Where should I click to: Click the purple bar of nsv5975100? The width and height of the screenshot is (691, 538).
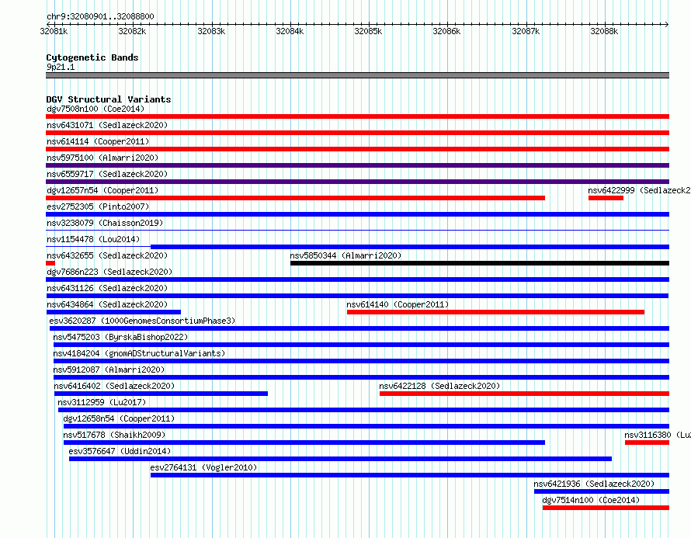coord(357,165)
